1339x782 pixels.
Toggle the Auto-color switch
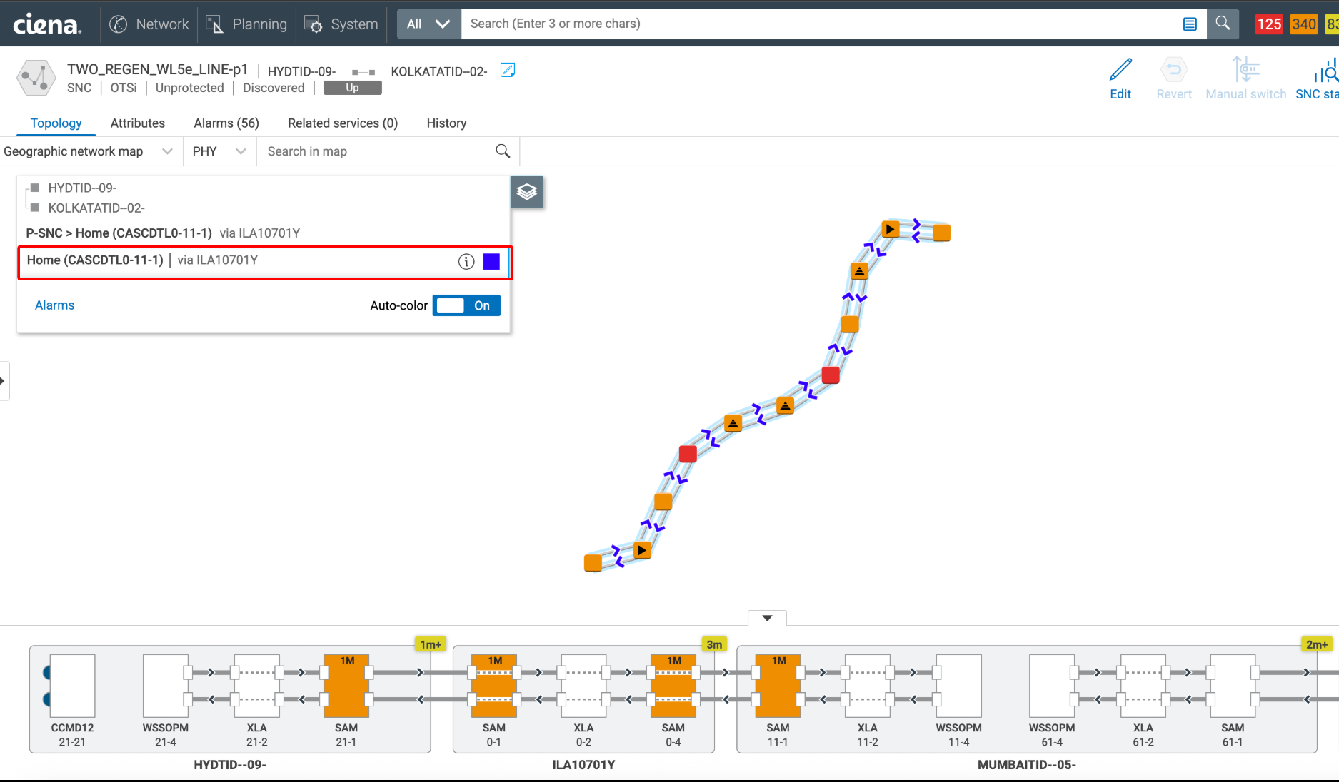click(466, 305)
